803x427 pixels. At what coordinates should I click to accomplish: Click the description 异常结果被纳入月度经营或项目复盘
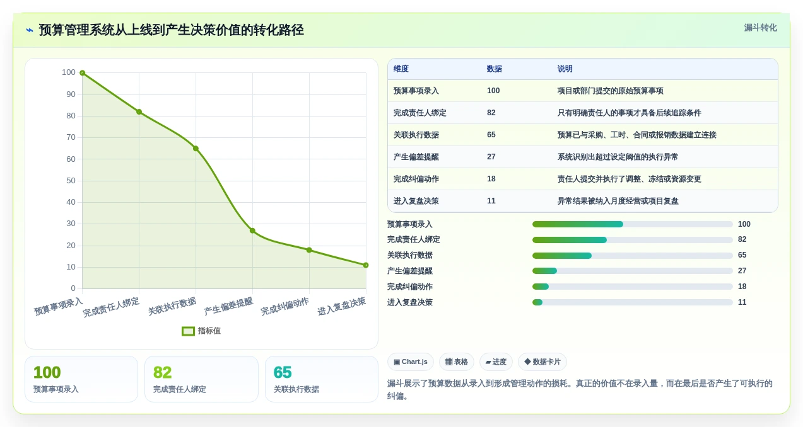(618, 201)
